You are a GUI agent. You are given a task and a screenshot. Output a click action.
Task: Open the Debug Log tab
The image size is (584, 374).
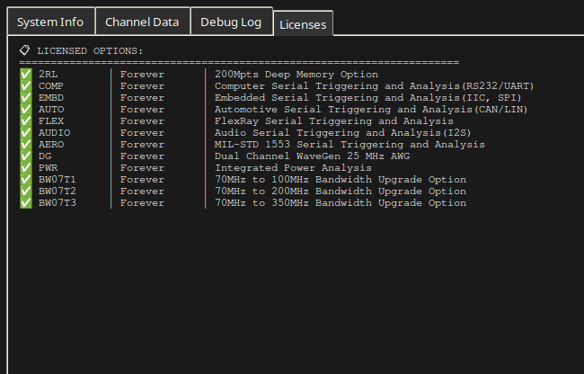tap(231, 22)
